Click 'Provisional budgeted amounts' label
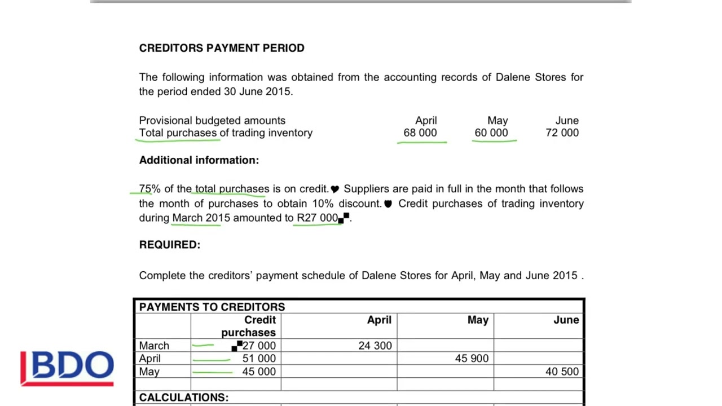722x406 pixels. [x=212, y=120]
